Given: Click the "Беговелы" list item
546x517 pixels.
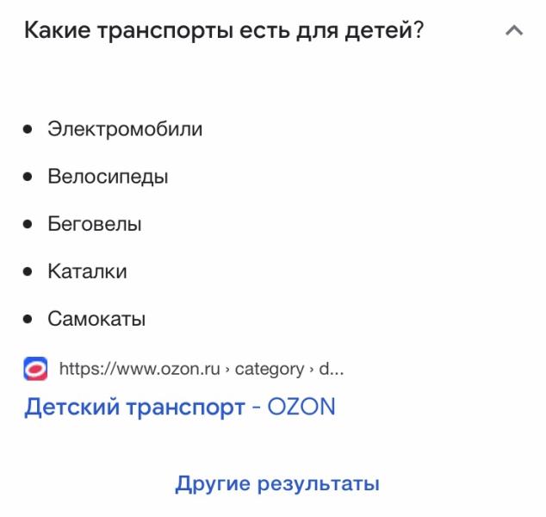Looking at the screenshot, I should coord(95,224).
